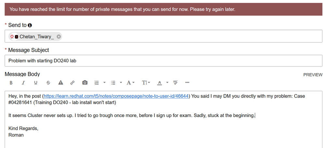
Task: Click the insert link icon
Action: click(73, 83)
